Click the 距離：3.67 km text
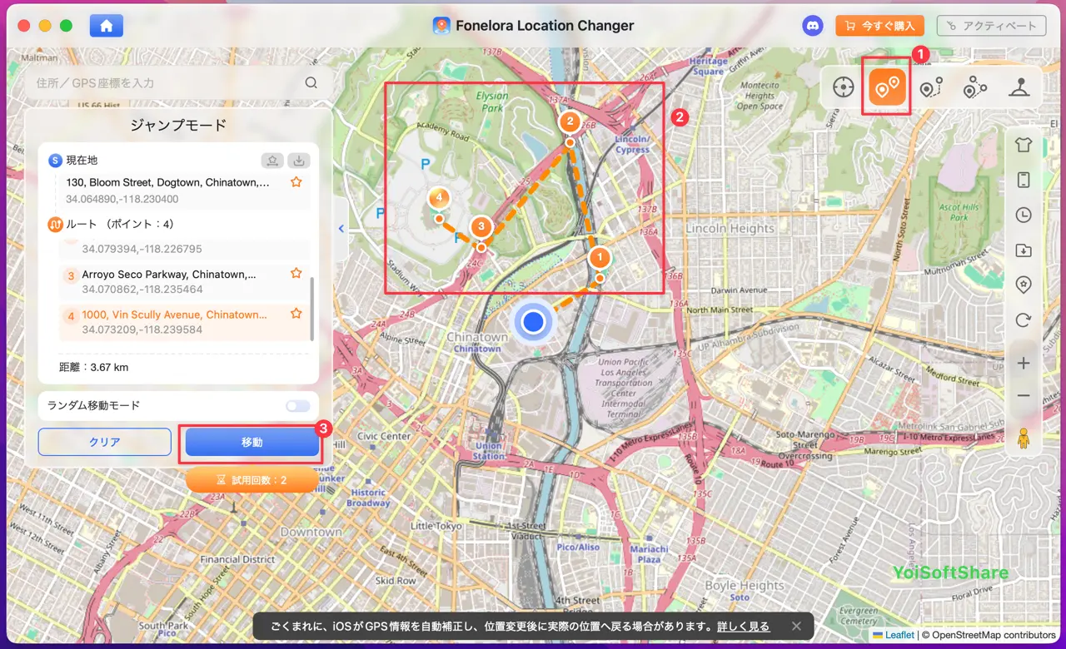Image resolution: width=1066 pixels, height=649 pixels. click(x=94, y=367)
